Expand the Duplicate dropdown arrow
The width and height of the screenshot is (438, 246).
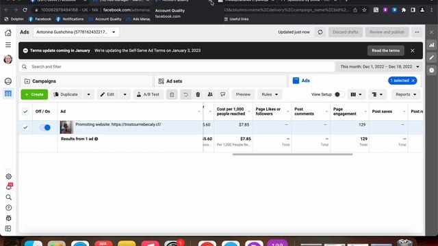[88, 94]
